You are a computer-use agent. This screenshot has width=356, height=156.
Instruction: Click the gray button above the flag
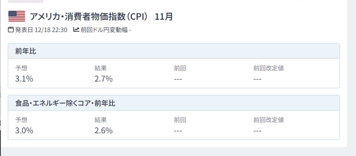point(26,1)
